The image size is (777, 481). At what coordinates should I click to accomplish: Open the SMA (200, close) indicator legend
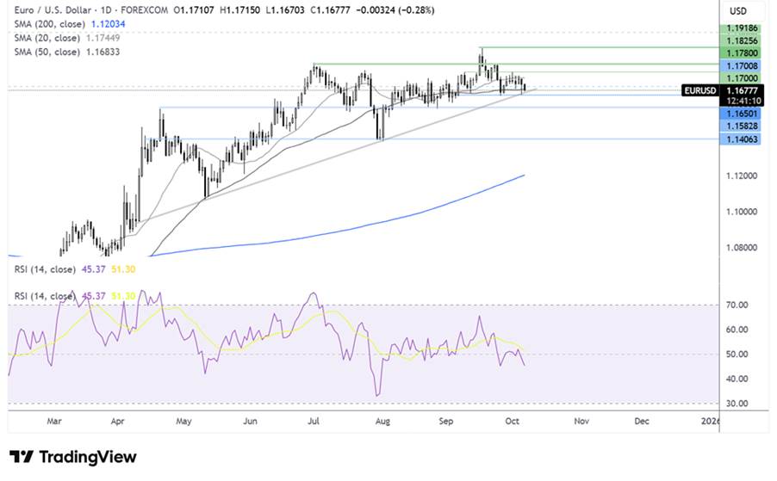(x=48, y=25)
